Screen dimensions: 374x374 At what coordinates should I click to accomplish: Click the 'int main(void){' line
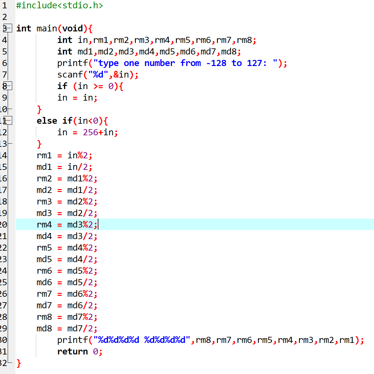[54, 29]
